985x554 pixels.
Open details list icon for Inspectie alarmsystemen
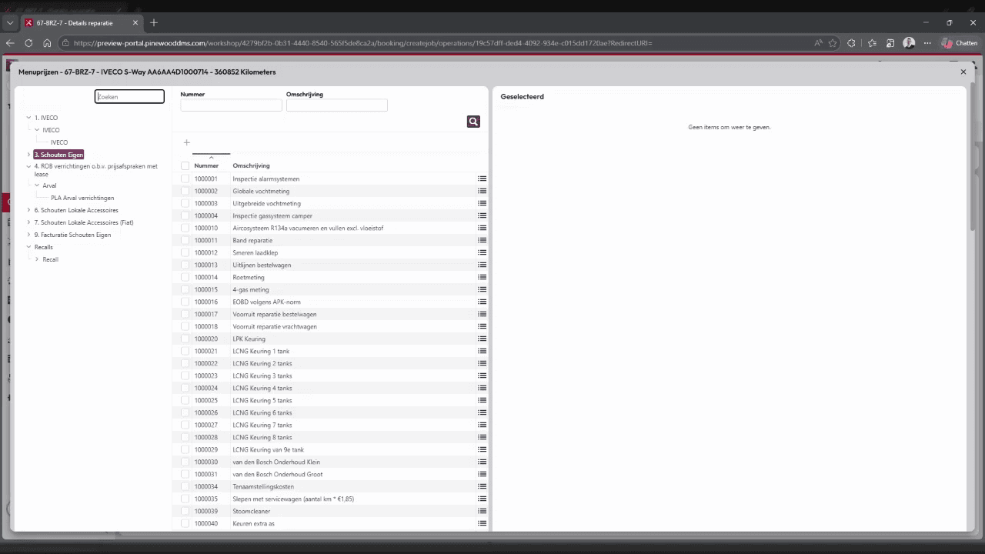click(x=482, y=179)
